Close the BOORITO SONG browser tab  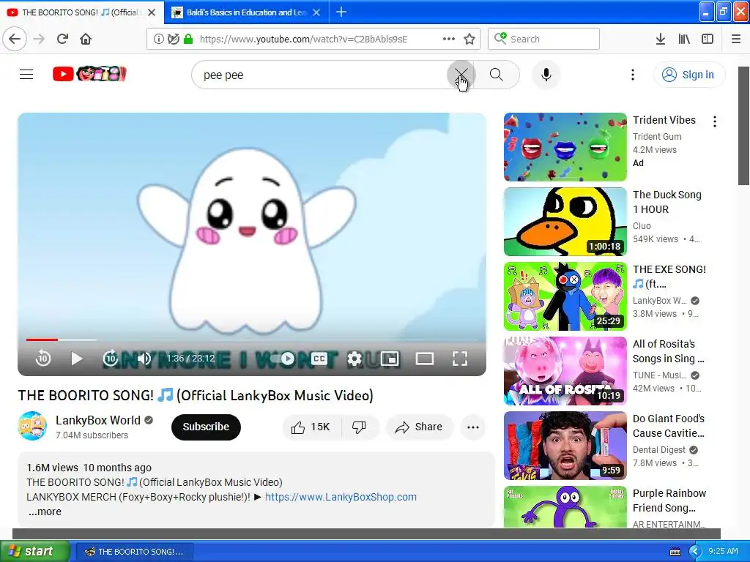click(x=152, y=12)
